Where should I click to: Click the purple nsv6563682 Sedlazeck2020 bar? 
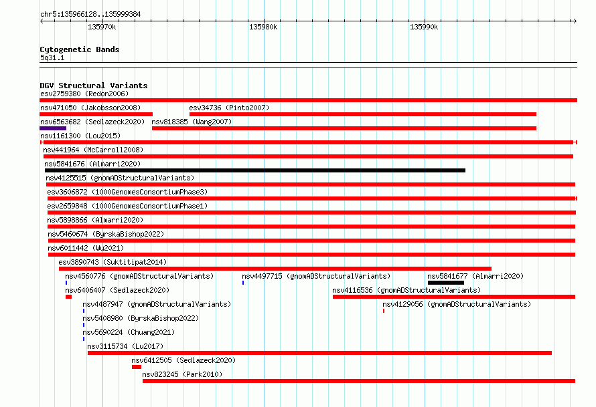tap(53, 128)
